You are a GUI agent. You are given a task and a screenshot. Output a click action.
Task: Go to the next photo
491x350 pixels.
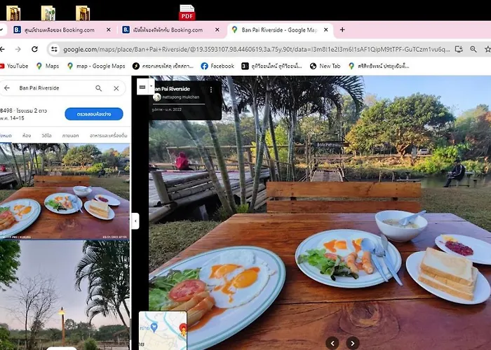[353, 342]
